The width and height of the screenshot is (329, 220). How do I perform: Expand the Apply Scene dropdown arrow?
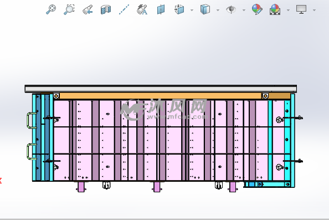(288, 10)
